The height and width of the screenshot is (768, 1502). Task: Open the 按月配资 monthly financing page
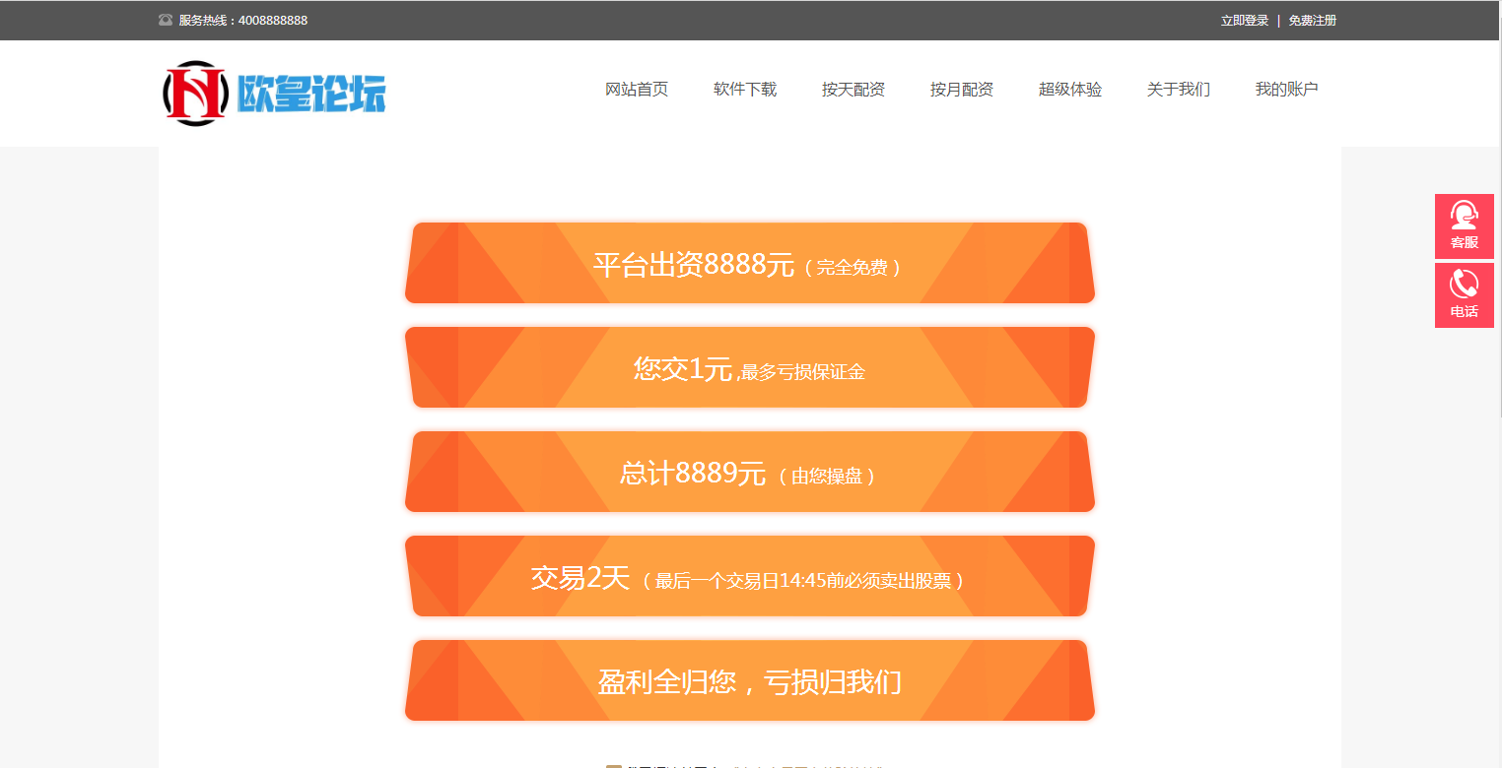[961, 89]
